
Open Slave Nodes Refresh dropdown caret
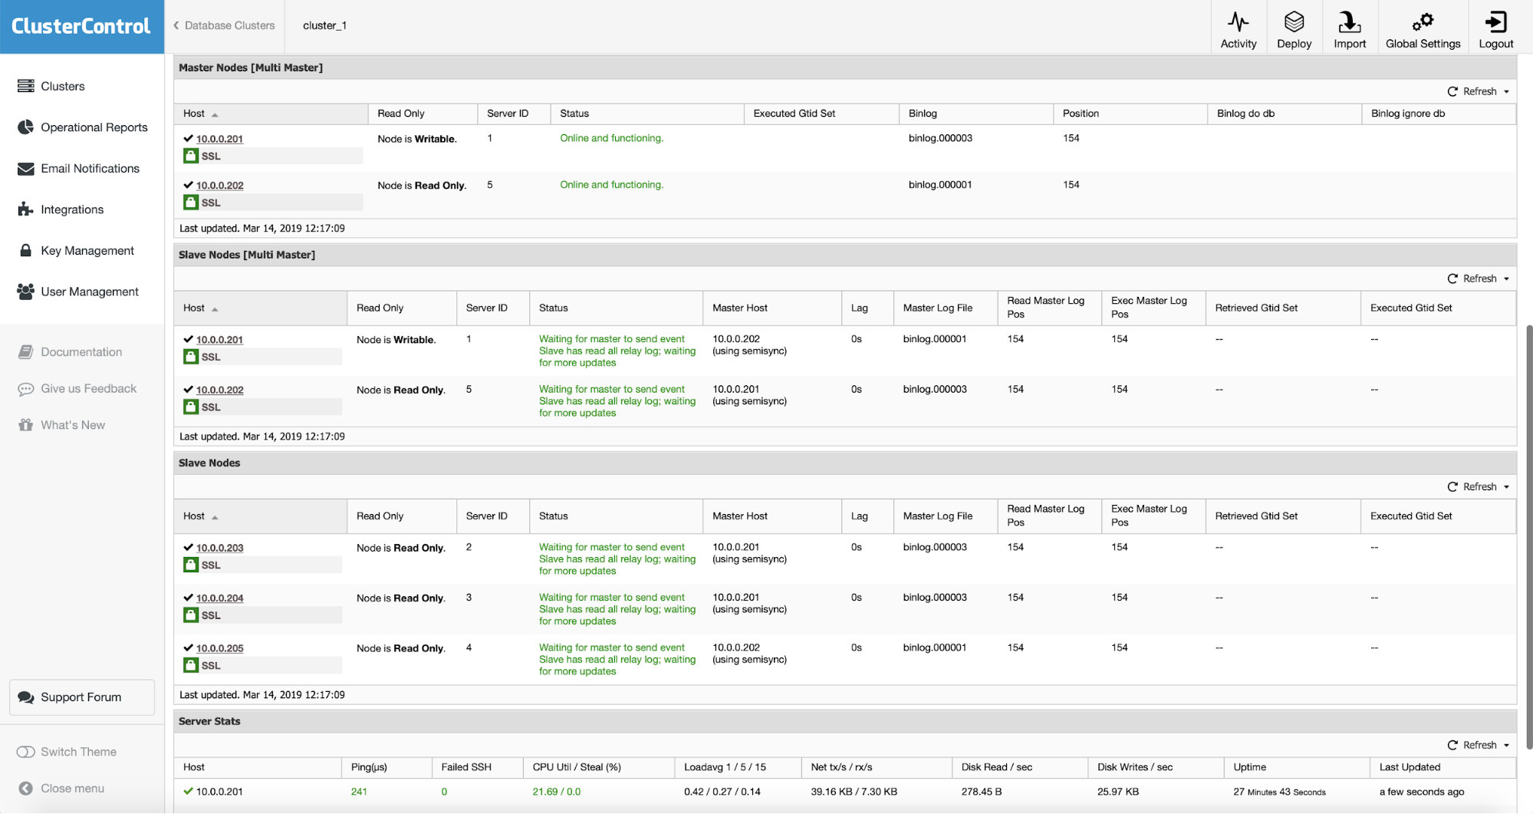tap(1506, 487)
